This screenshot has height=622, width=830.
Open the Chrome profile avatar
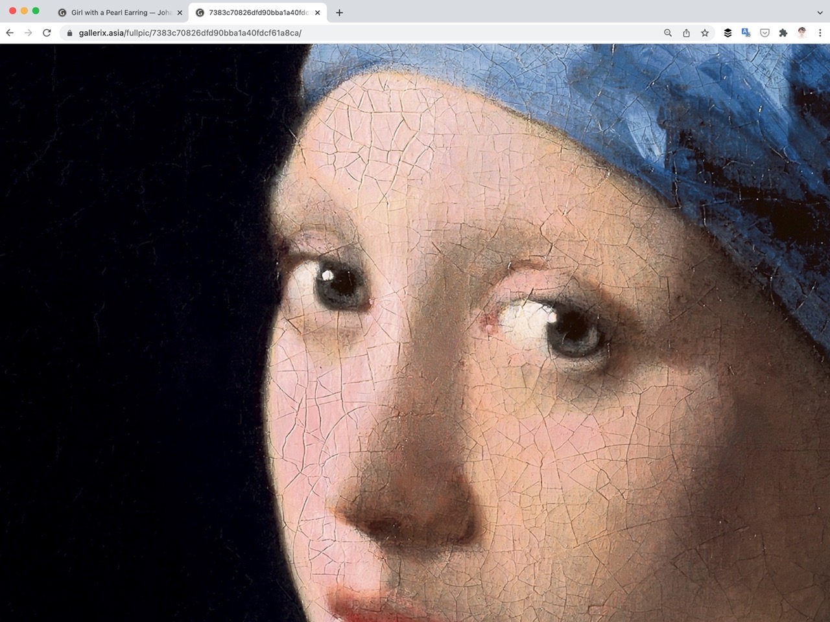click(802, 33)
